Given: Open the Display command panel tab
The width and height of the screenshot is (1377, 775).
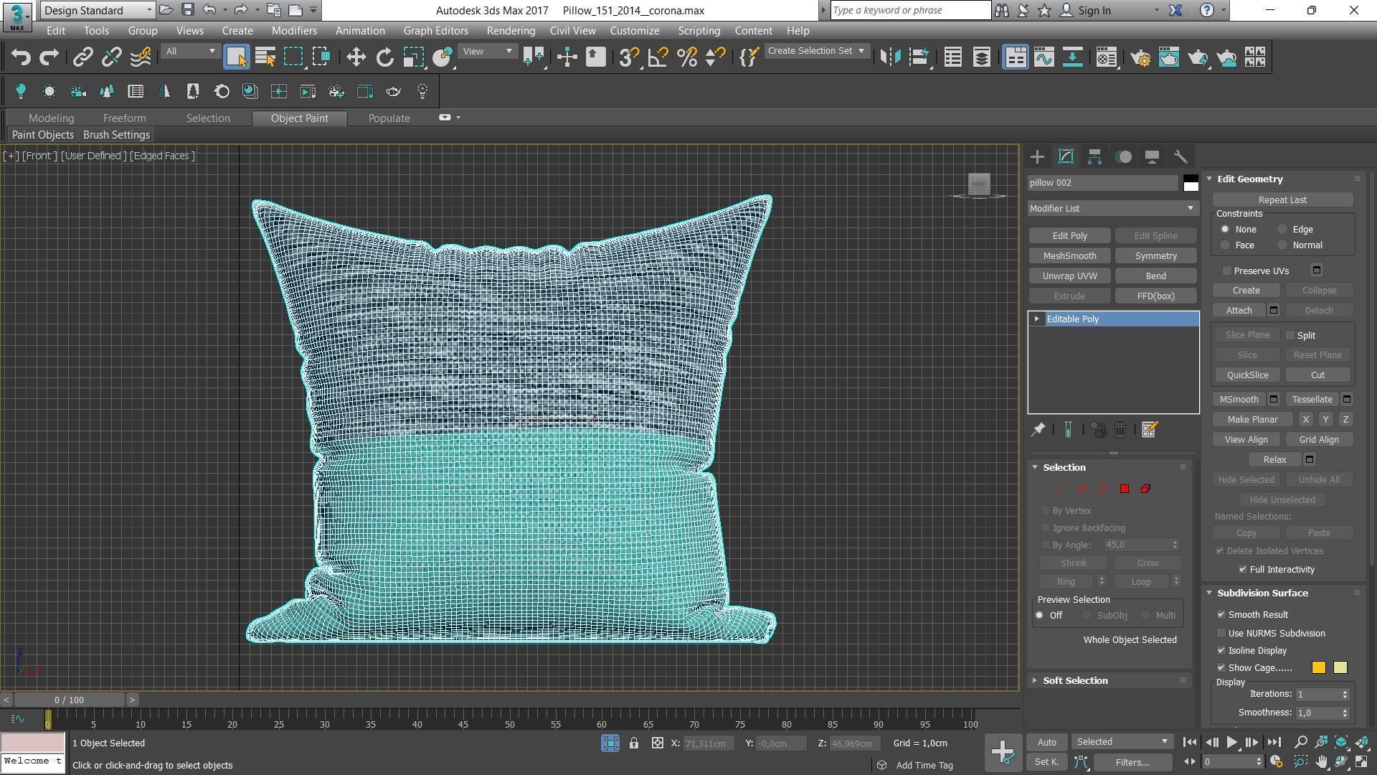Looking at the screenshot, I should tap(1152, 157).
